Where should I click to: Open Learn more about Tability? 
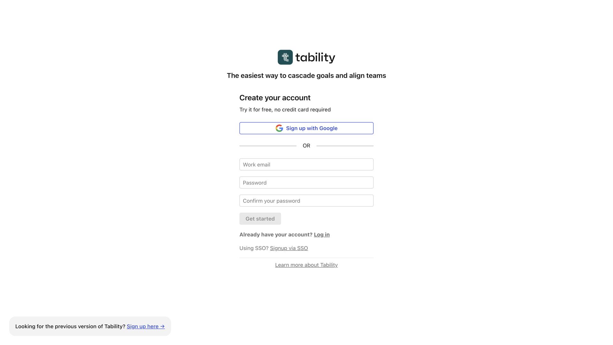click(x=306, y=265)
